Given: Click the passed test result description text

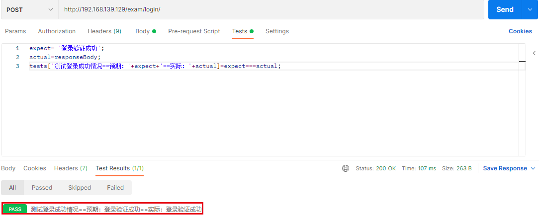Looking at the screenshot, I should (116, 209).
